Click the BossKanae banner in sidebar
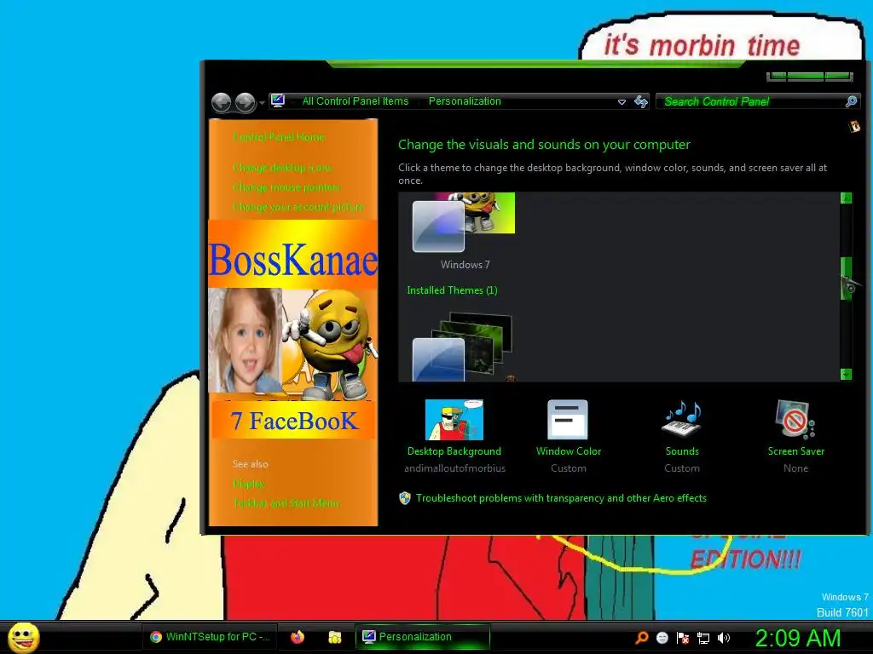Image resolution: width=873 pixels, height=654 pixels. [293, 255]
